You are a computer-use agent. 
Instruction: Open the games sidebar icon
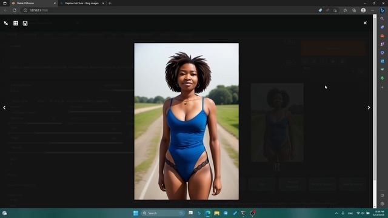coord(383,44)
